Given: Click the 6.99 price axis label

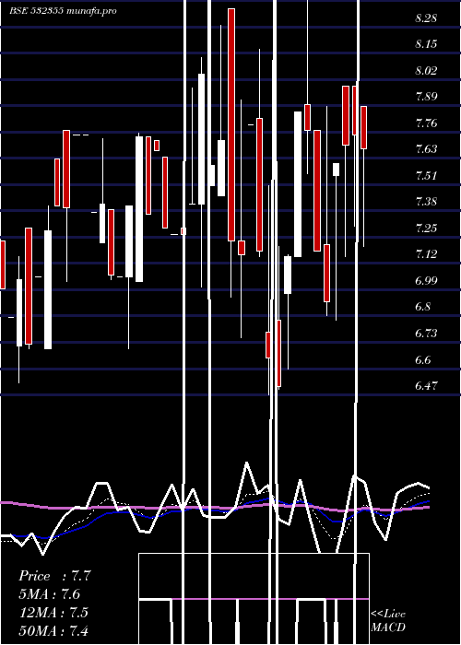Looking at the screenshot, I should [426, 281].
